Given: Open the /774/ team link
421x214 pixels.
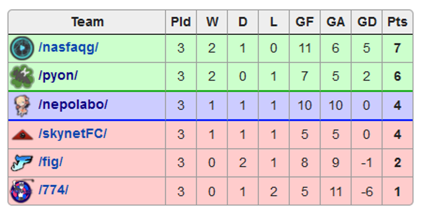Looking at the screenshot, I should coord(54,190).
